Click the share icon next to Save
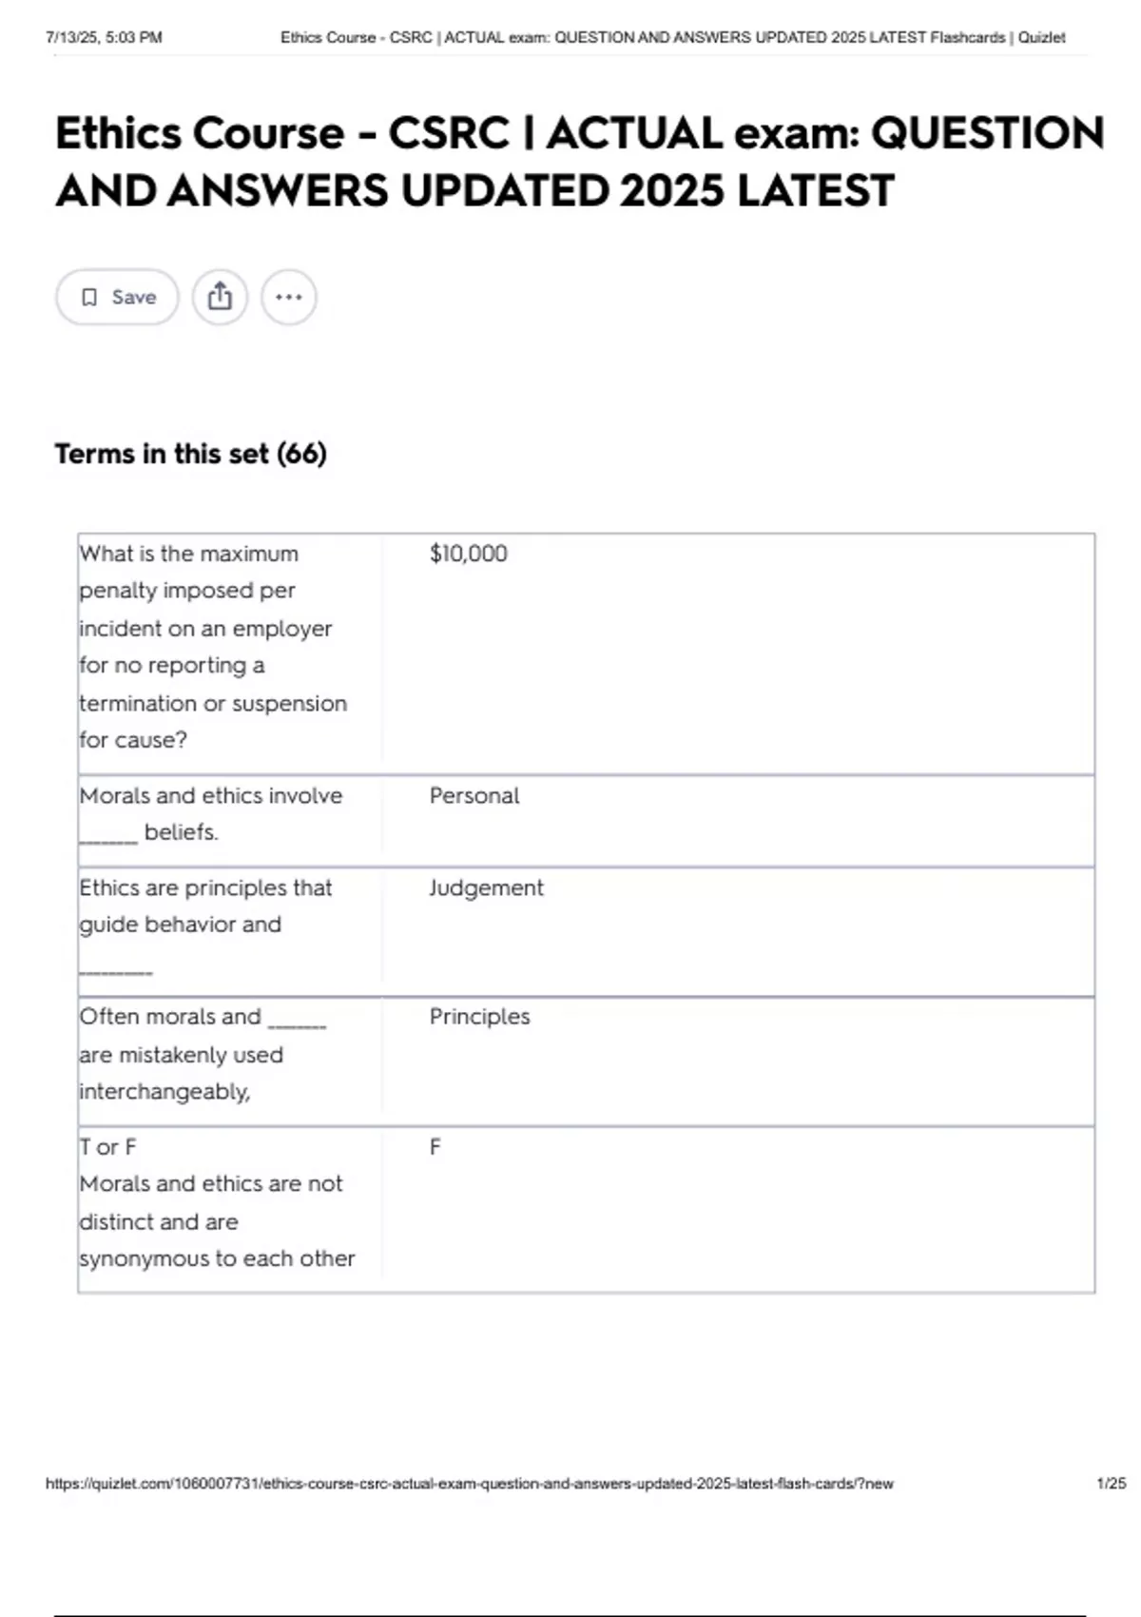 tap(220, 298)
